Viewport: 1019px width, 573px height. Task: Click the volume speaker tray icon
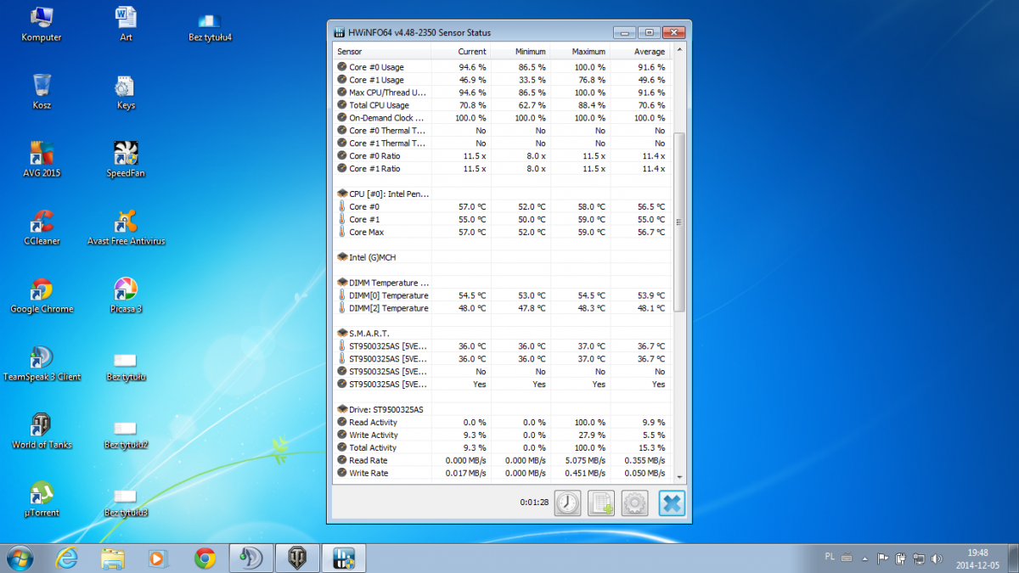pyautogui.click(x=937, y=559)
